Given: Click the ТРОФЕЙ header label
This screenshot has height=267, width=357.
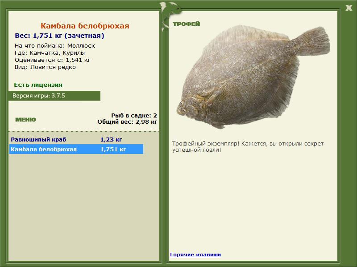Looking at the screenshot, I should [186, 24].
